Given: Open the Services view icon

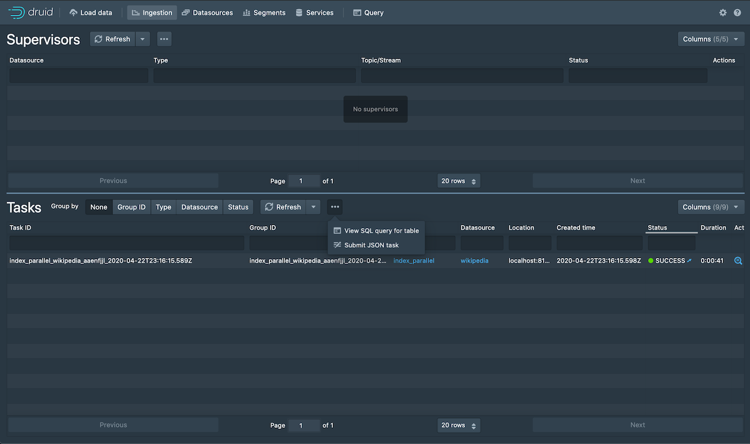Looking at the screenshot, I should coord(298,12).
